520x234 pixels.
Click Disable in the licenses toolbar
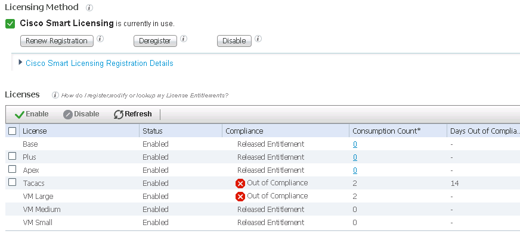pyautogui.click(x=81, y=115)
